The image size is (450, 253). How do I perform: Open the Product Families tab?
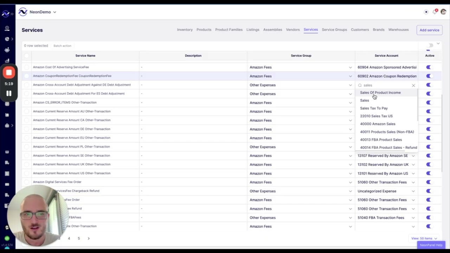coord(229,30)
